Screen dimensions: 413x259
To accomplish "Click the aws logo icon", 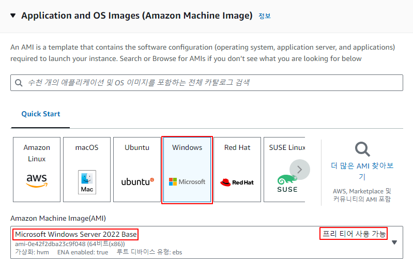I will (x=37, y=180).
